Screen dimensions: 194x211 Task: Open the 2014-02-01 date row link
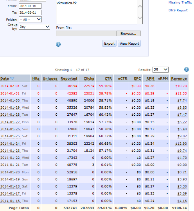click(10, 86)
